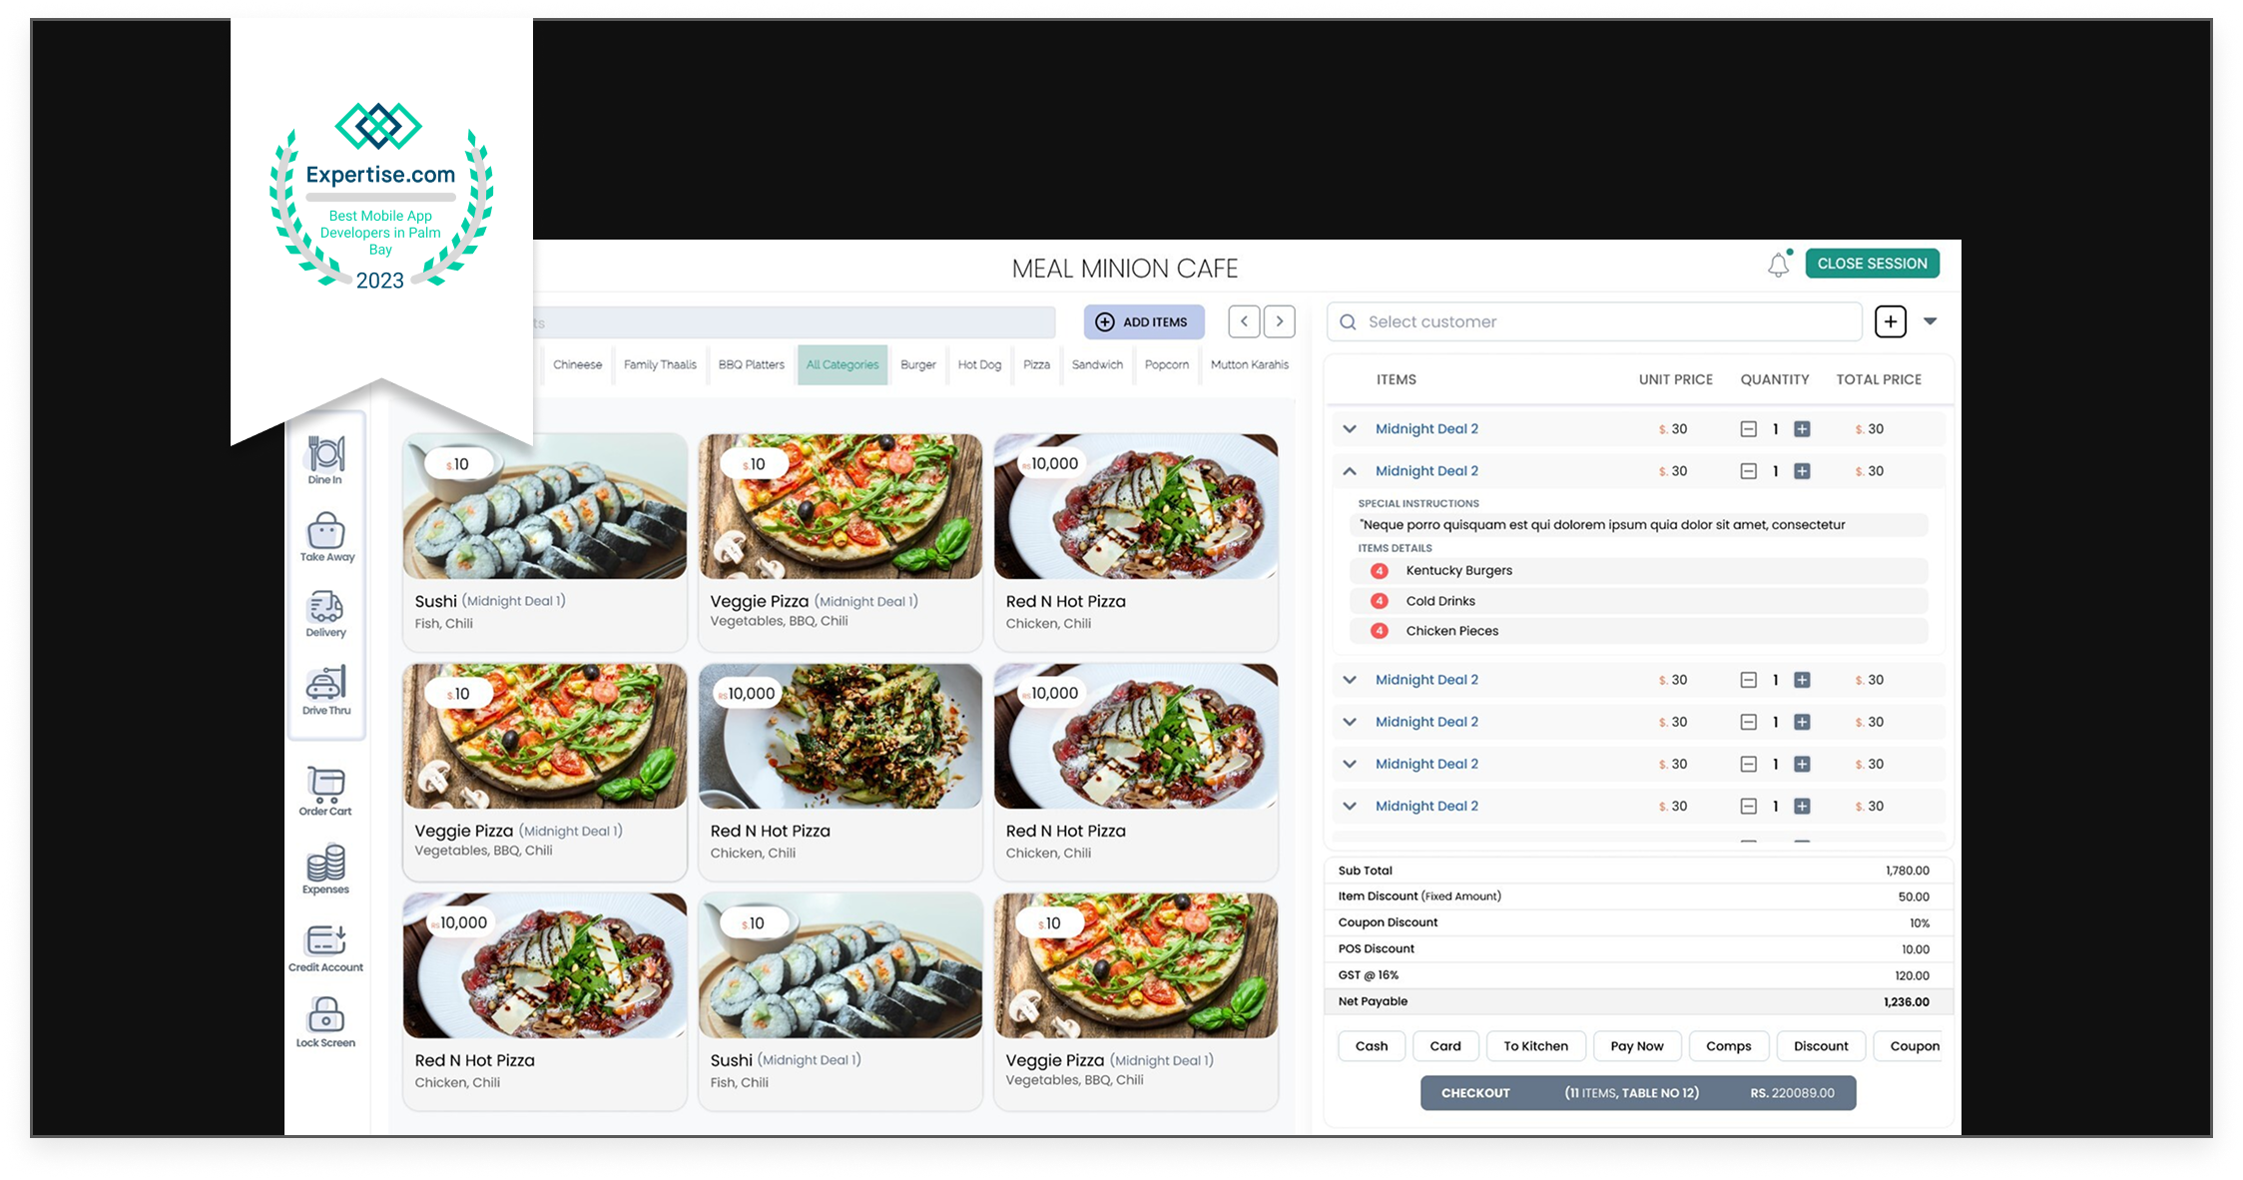Send order To Kitchen
The image size is (2243, 1180).
click(x=1536, y=1046)
